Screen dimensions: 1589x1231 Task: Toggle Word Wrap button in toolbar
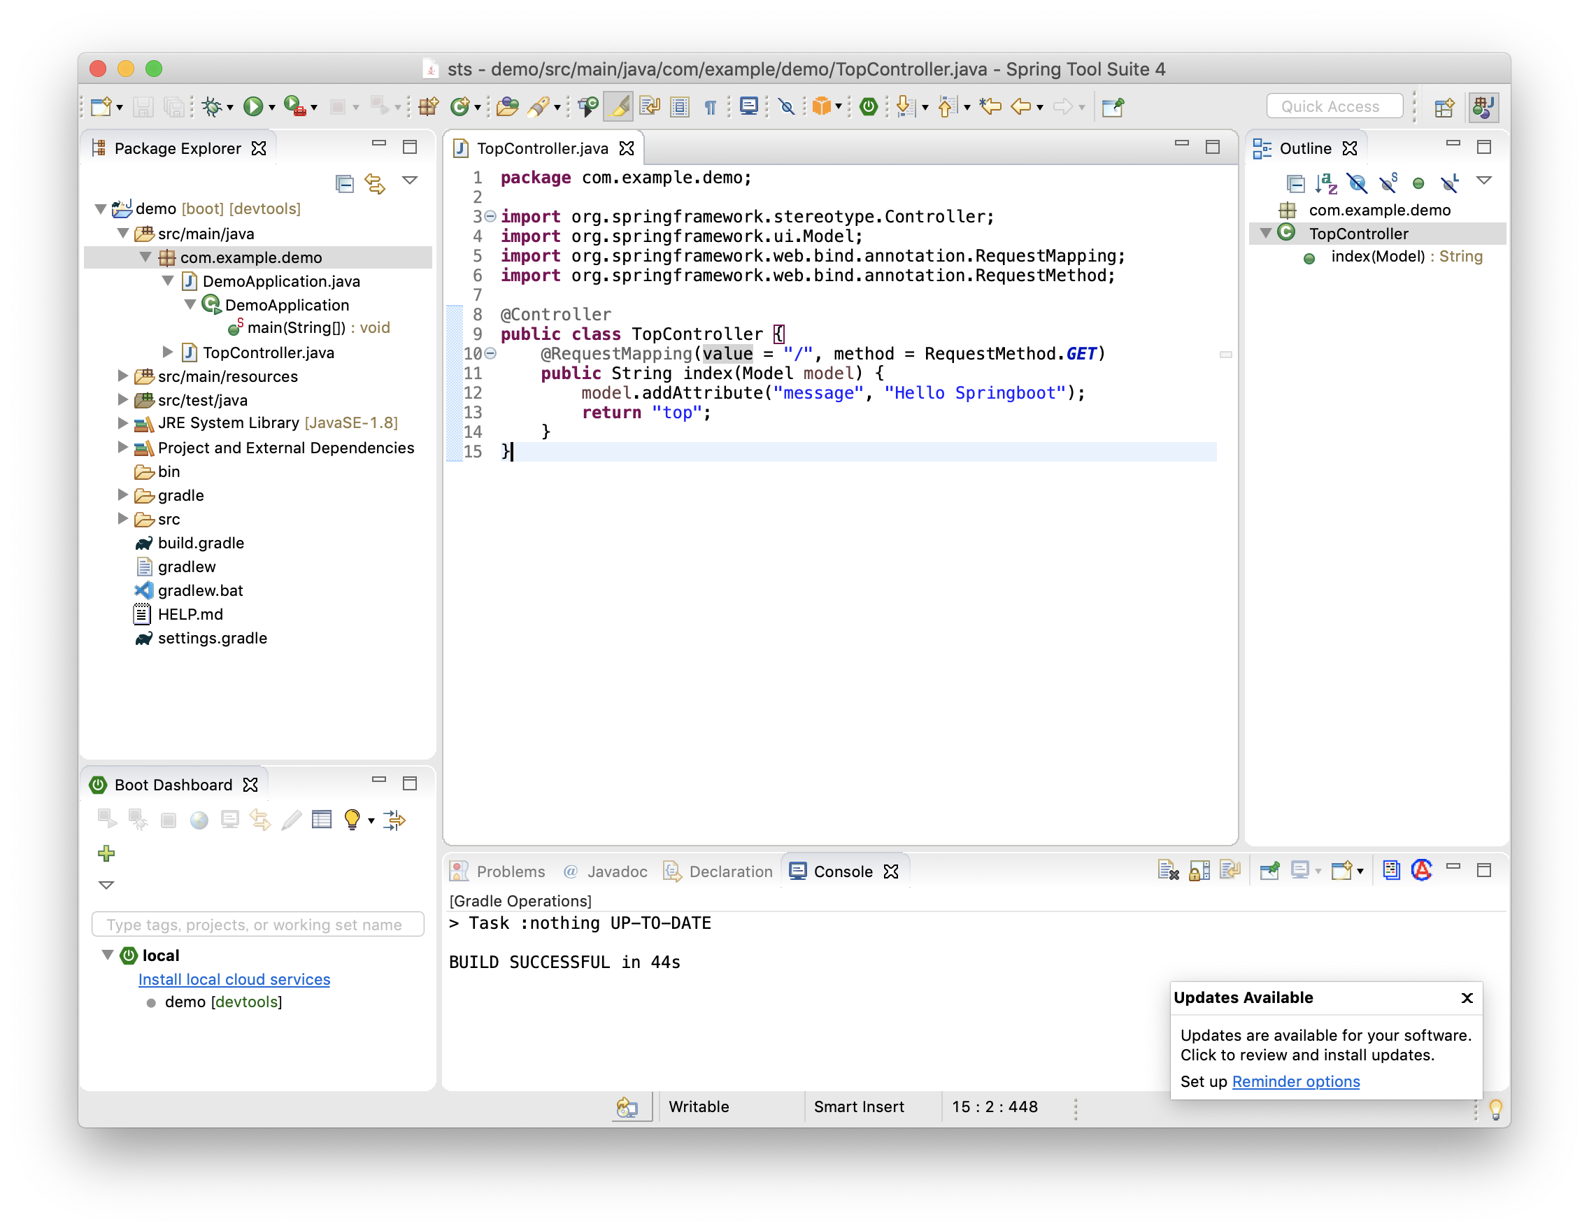click(649, 107)
